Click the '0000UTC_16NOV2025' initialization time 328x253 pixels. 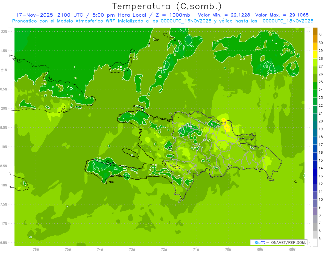(x=186, y=21)
